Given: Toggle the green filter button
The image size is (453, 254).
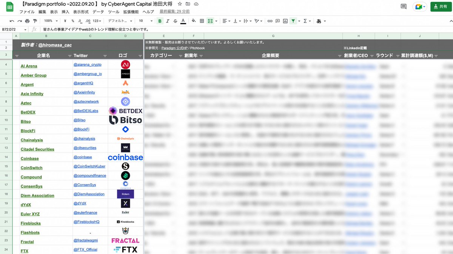Looking at the screenshot, I should (293, 21).
